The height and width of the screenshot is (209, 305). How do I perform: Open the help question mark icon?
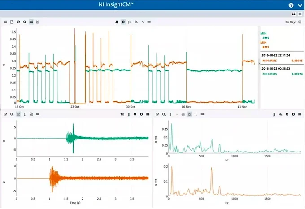(291, 5)
